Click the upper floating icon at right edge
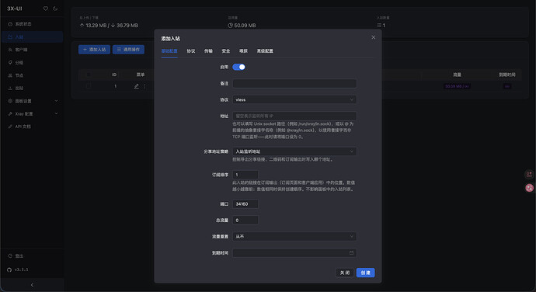The width and height of the screenshot is (536, 292). tap(529, 175)
